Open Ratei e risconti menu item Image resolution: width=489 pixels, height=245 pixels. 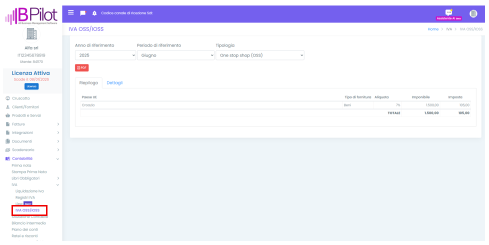(x=24, y=236)
